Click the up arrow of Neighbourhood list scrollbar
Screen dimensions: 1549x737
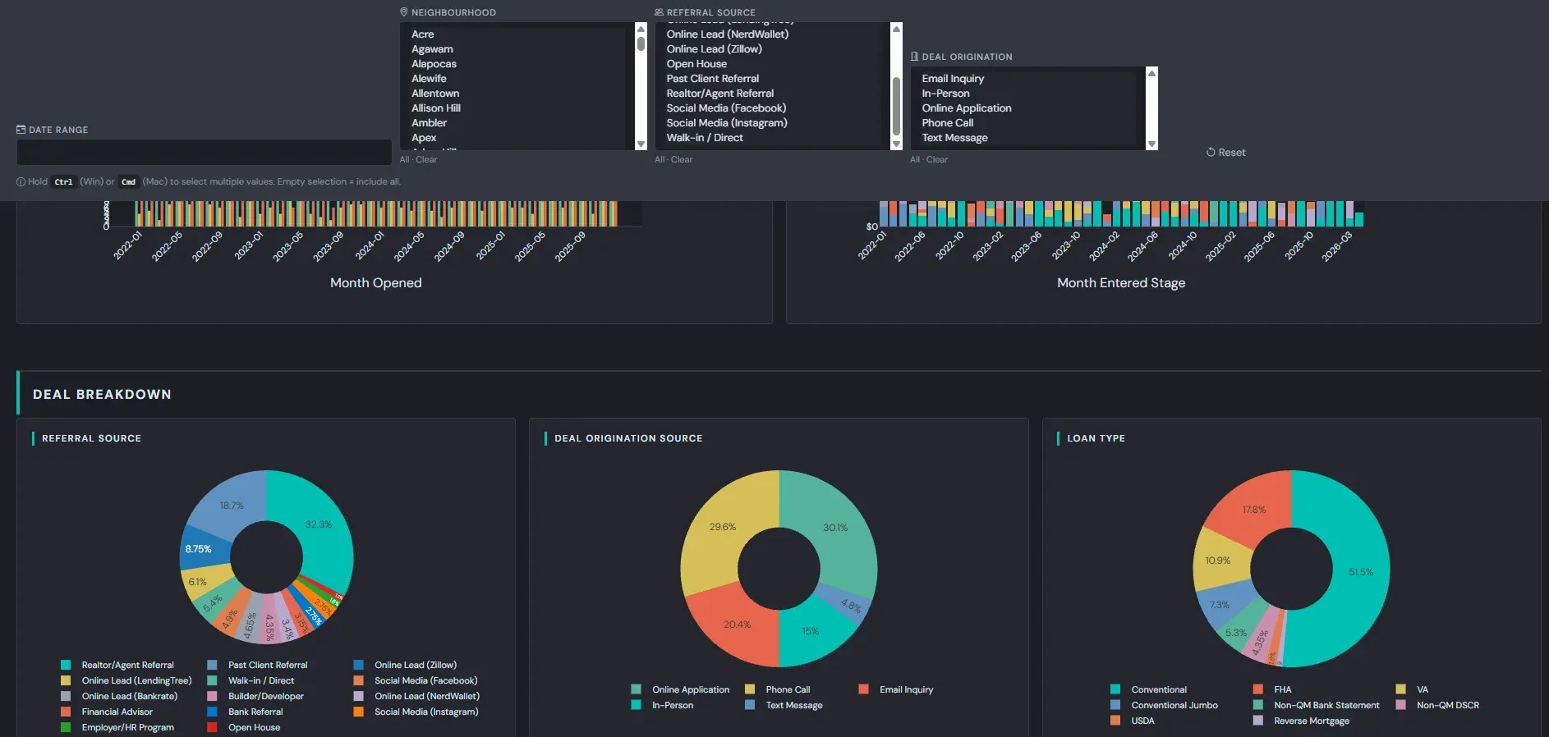tap(641, 29)
